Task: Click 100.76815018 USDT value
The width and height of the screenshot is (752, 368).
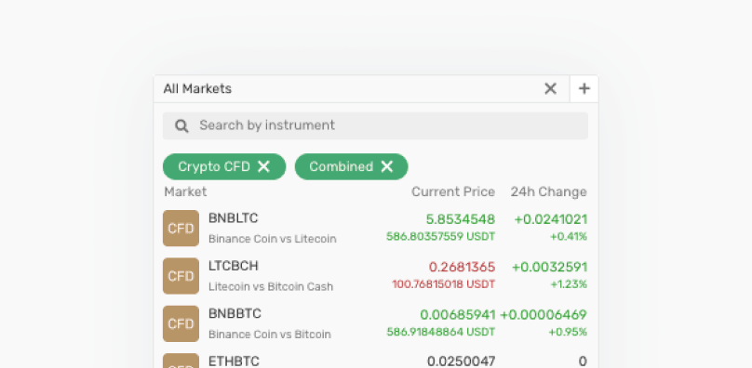Action: [x=444, y=284]
